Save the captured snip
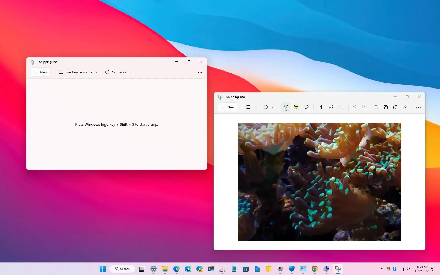Viewport: 440px width, 275px height. 386,107
